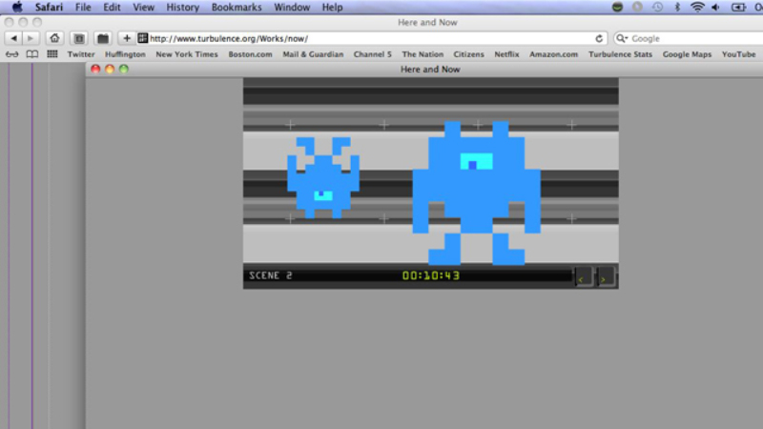763x429 pixels.
Task: Add bookmark with the plus button
Action: point(127,38)
